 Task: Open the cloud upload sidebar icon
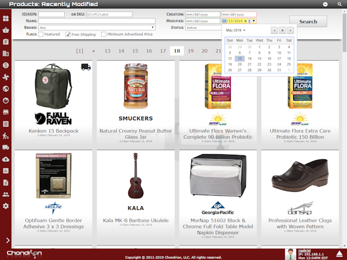(x=6, y=159)
